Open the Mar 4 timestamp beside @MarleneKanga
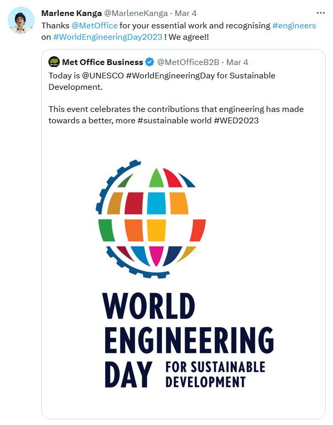This screenshot has width=333, height=425. [x=186, y=13]
